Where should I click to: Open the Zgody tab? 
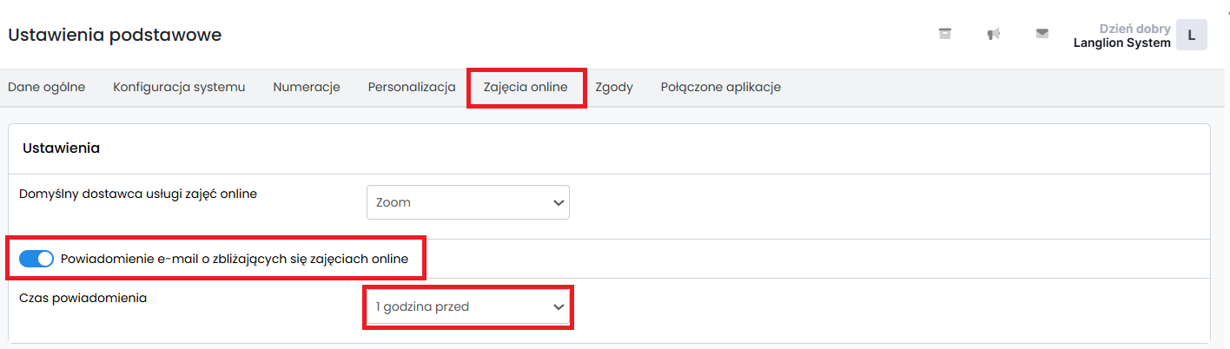point(614,87)
